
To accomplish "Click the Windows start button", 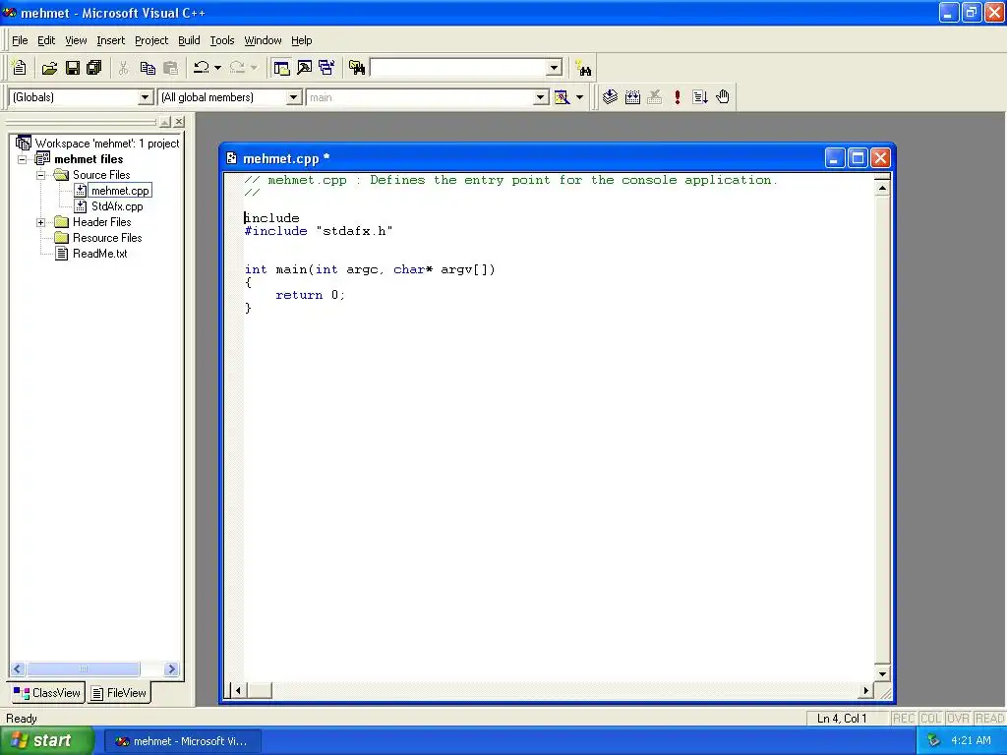I will coord(47,741).
